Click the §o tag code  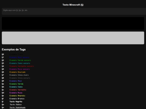click(x=3, y=104)
